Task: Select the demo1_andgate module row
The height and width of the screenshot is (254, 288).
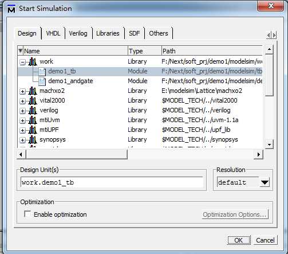Action: click(x=140, y=81)
